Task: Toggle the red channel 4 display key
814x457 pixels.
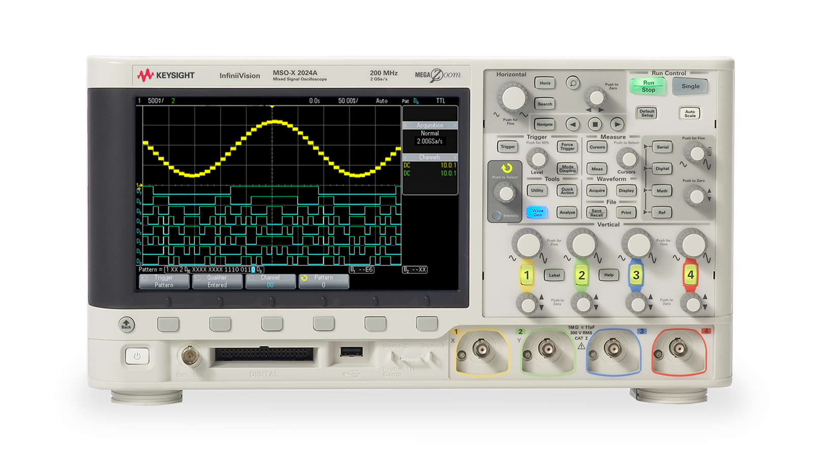Action: coord(690,275)
